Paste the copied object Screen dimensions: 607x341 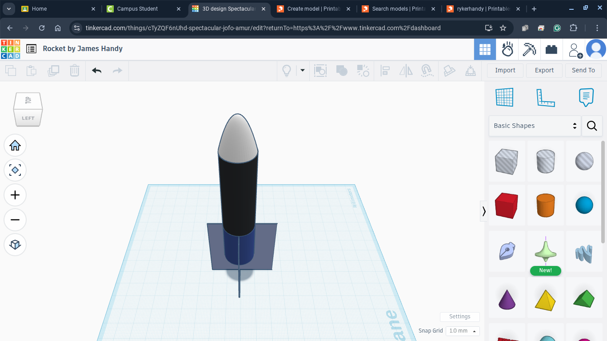pos(32,71)
